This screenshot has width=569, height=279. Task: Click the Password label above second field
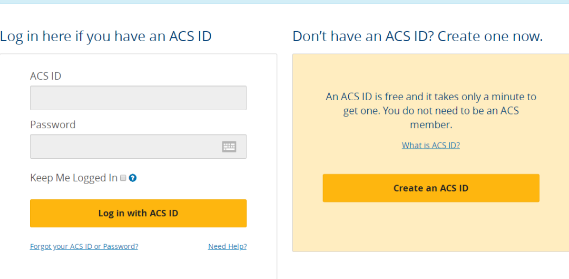tap(53, 124)
